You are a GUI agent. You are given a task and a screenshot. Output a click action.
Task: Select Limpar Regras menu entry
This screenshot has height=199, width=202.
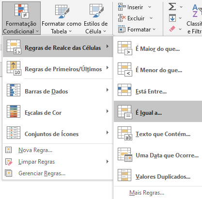coord(58,162)
